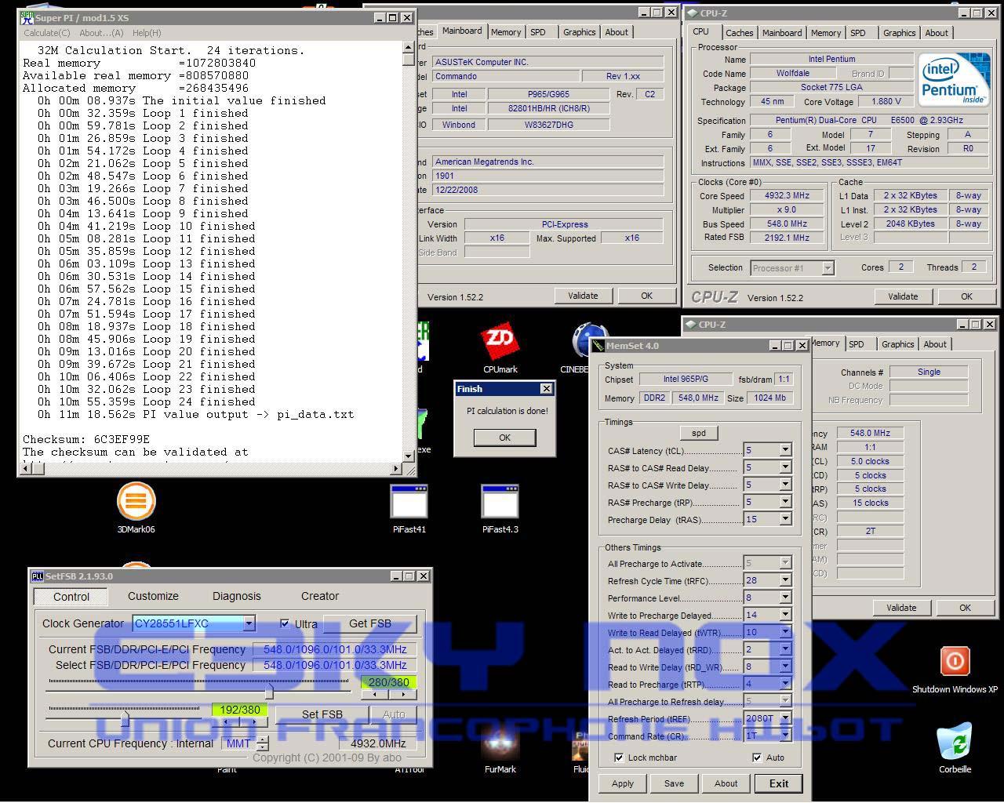Click Apply in MemSet
Screen dimensions: 1004x803
click(623, 783)
